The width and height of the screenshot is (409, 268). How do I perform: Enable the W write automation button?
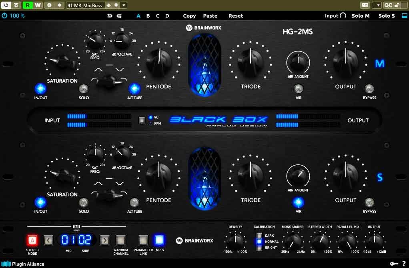[x=38, y=5]
